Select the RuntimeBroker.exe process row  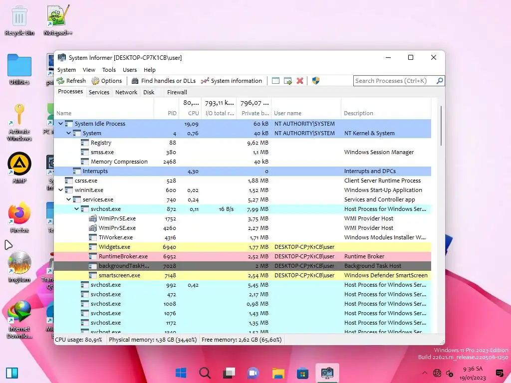point(243,256)
